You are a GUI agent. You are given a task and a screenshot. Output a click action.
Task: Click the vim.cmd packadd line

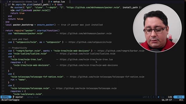tap(31, 10)
